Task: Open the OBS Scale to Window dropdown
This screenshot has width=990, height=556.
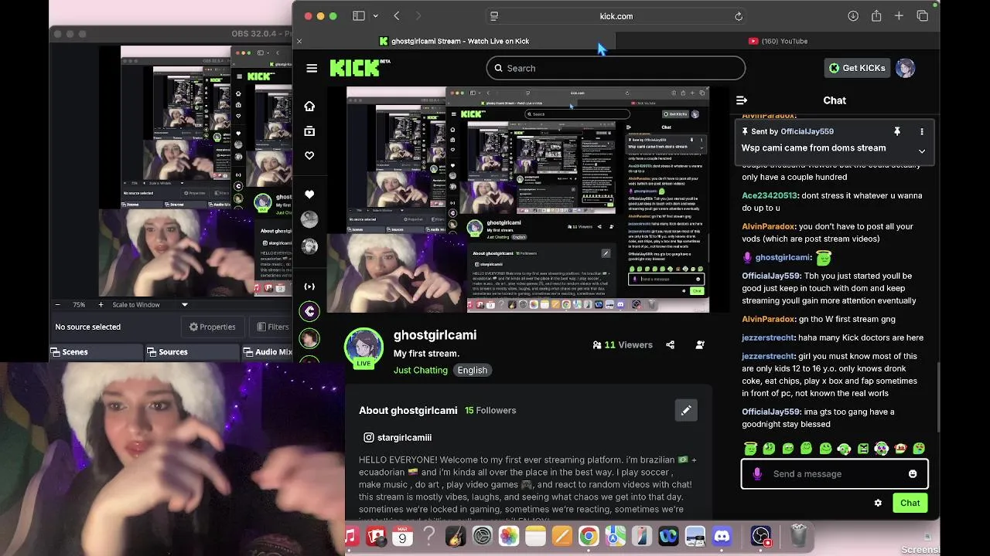Action: (x=150, y=304)
